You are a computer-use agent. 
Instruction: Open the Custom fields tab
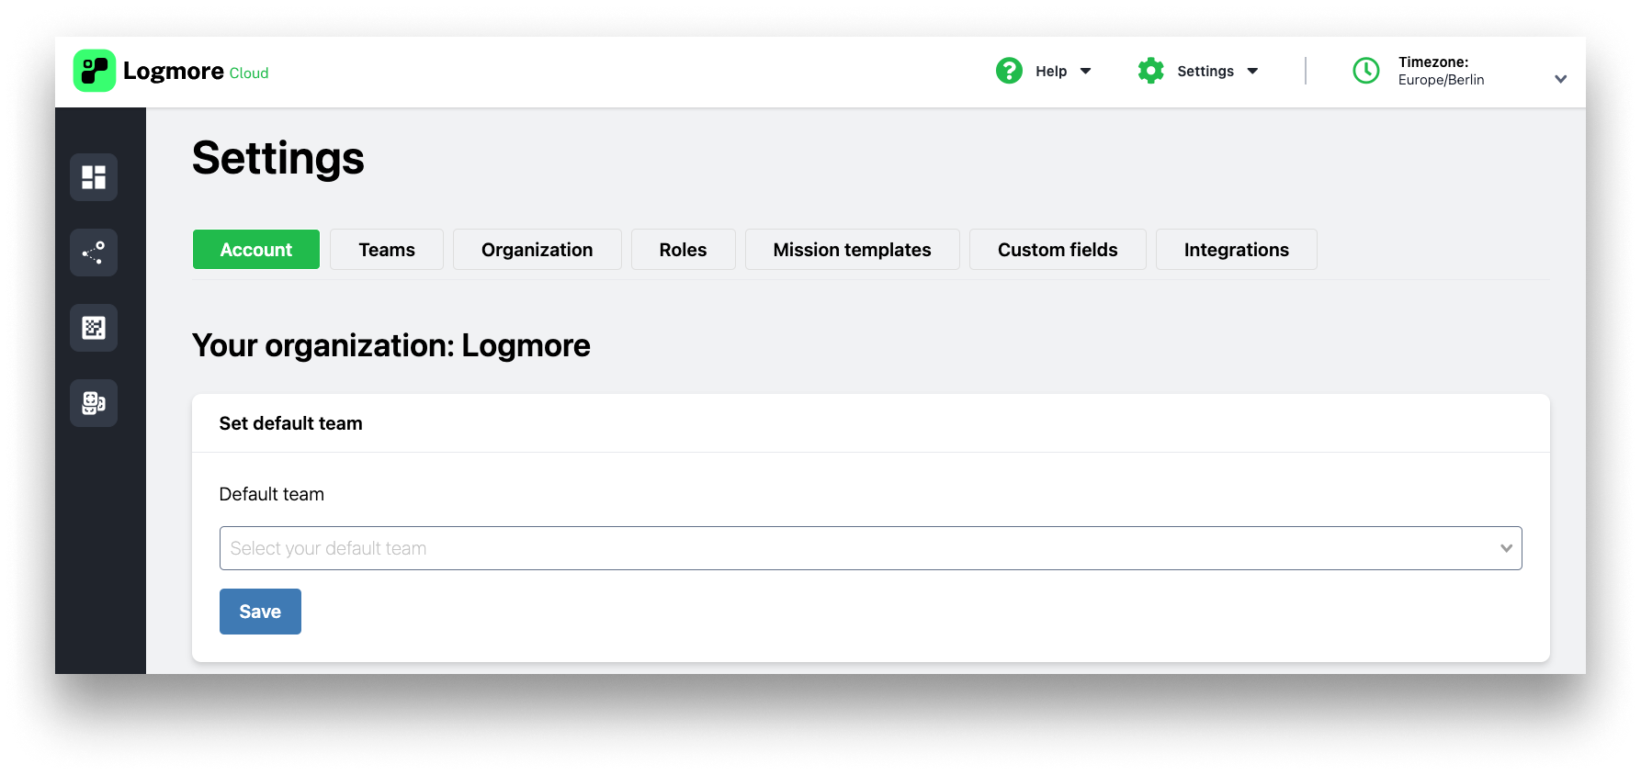pyautogui.click(x=1058, y=250)
